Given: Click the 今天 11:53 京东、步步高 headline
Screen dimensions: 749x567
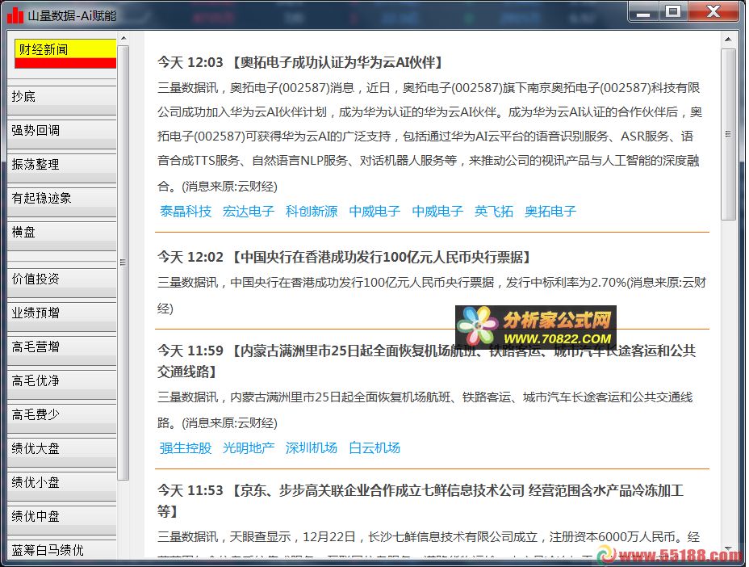Looking at the screenshot, I should [x=421, y=501].
